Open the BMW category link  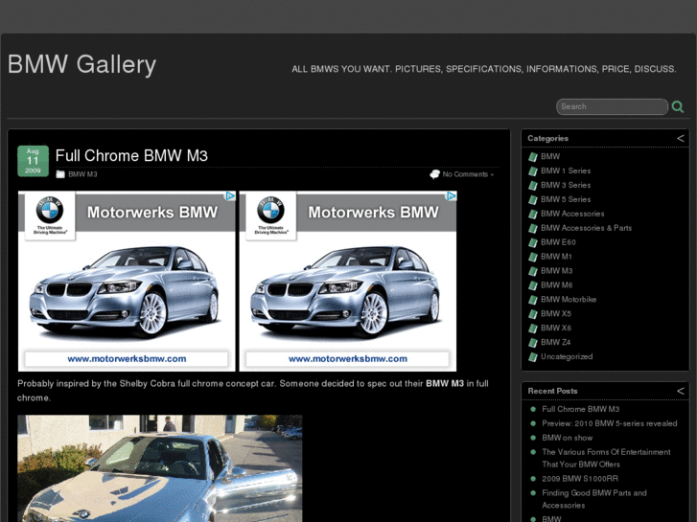coord(550,156)
